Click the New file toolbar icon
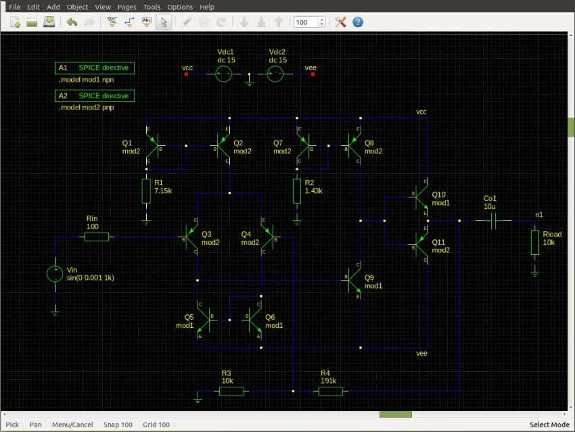This screenshot has width=575, height=432. (x=15, y=22)
